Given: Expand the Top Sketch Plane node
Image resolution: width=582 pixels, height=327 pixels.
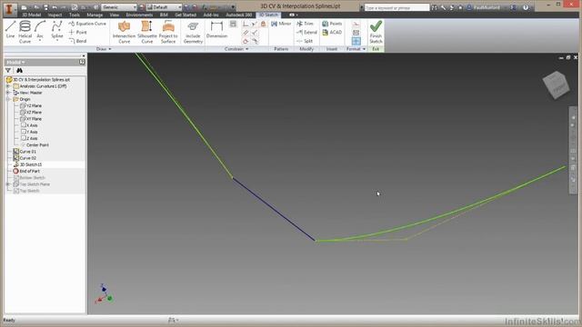Looking at the screenshot, I should [x=8, y=184].
